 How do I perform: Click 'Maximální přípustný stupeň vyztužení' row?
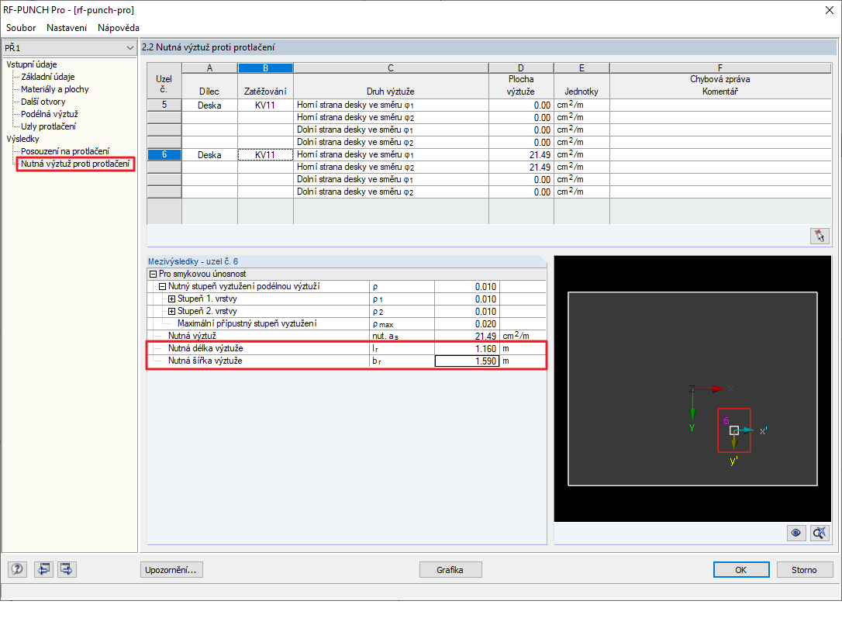347,324
